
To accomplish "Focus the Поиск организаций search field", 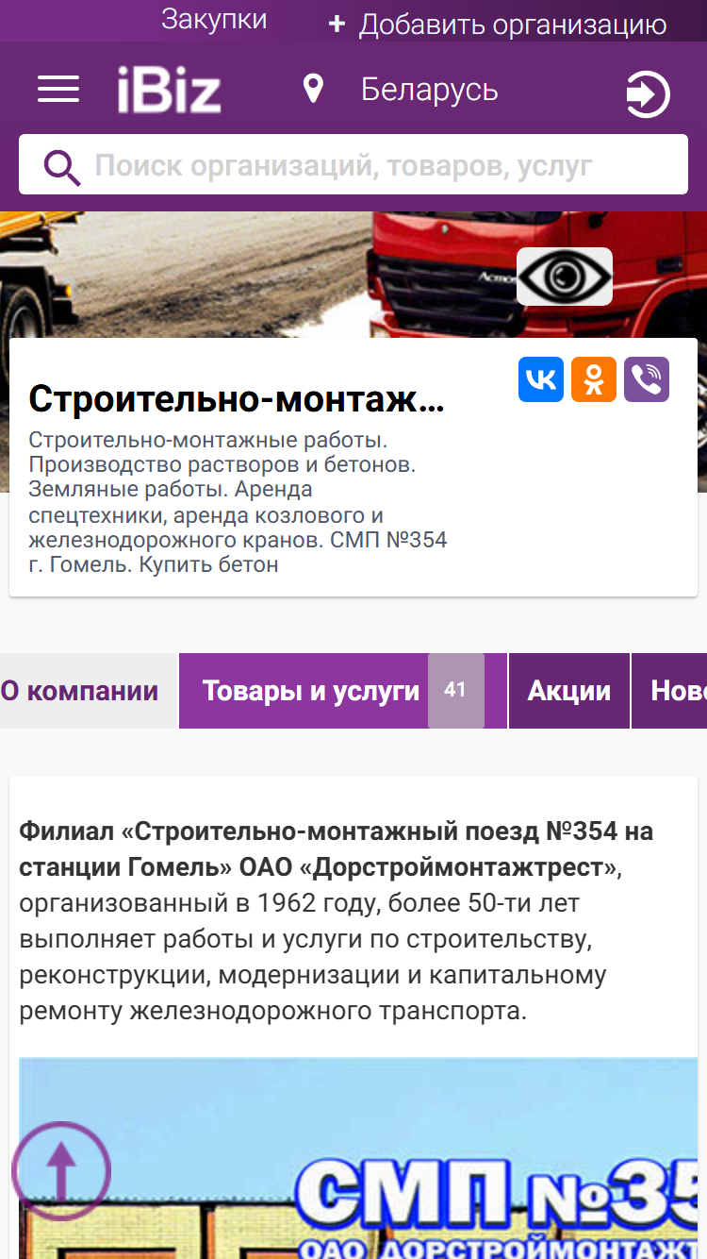I will 353,164.
